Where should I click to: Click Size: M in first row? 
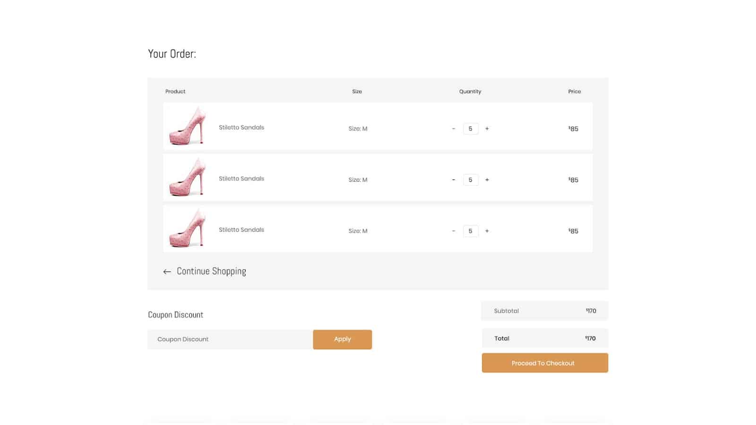pos(358,128)
